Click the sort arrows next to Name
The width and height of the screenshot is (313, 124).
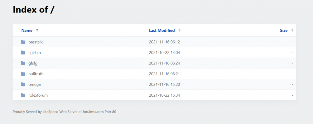tap(37, 30)
